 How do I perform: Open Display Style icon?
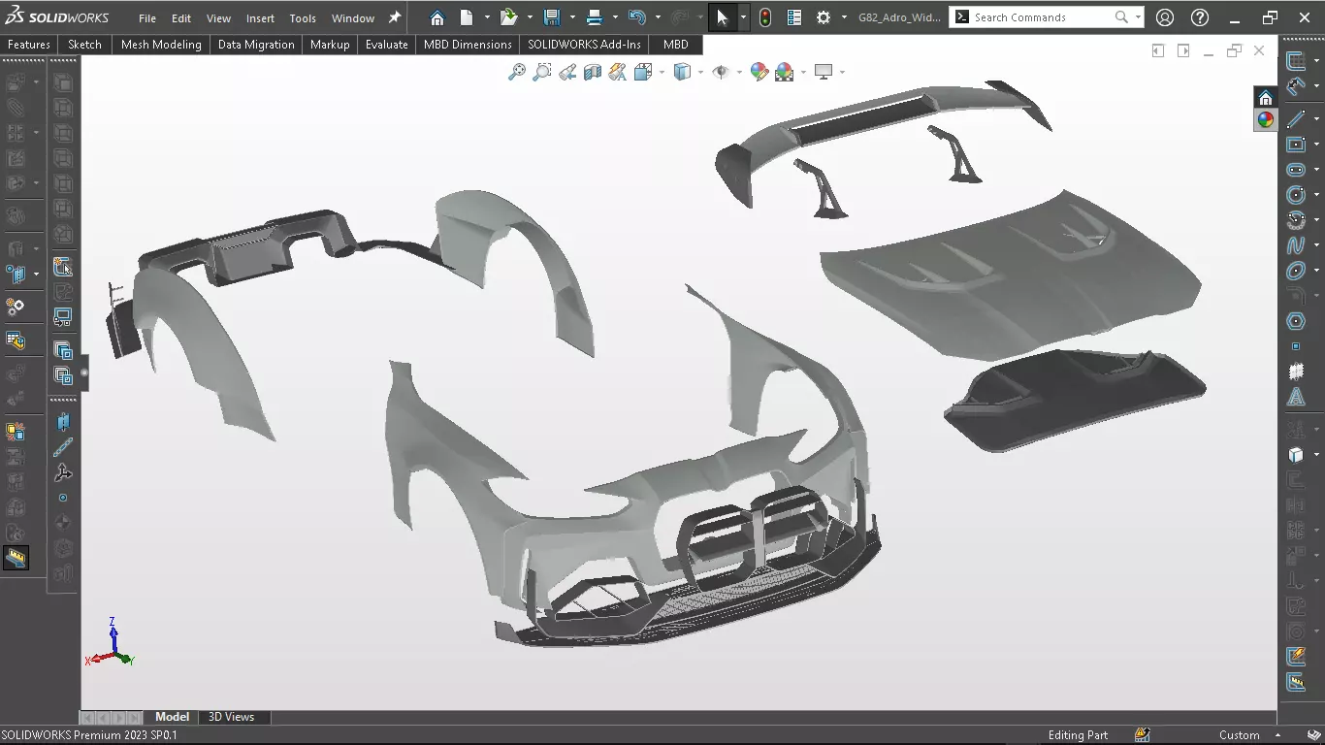pos(682,72)
